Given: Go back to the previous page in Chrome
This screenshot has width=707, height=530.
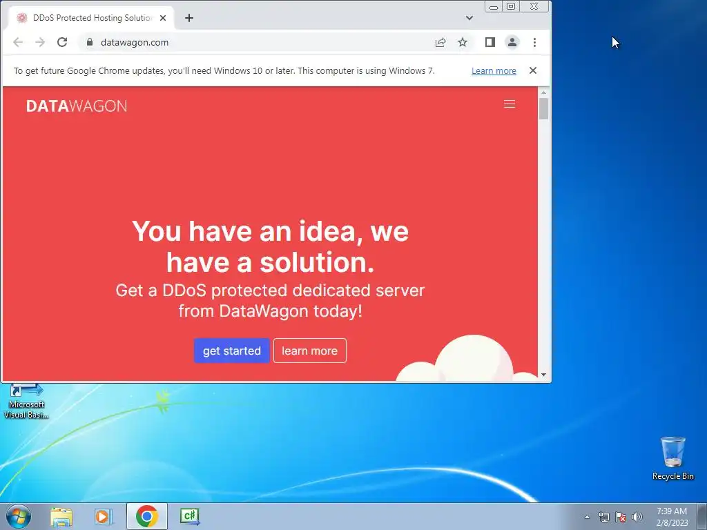Looking at the screenshot, I should (18, 42).
